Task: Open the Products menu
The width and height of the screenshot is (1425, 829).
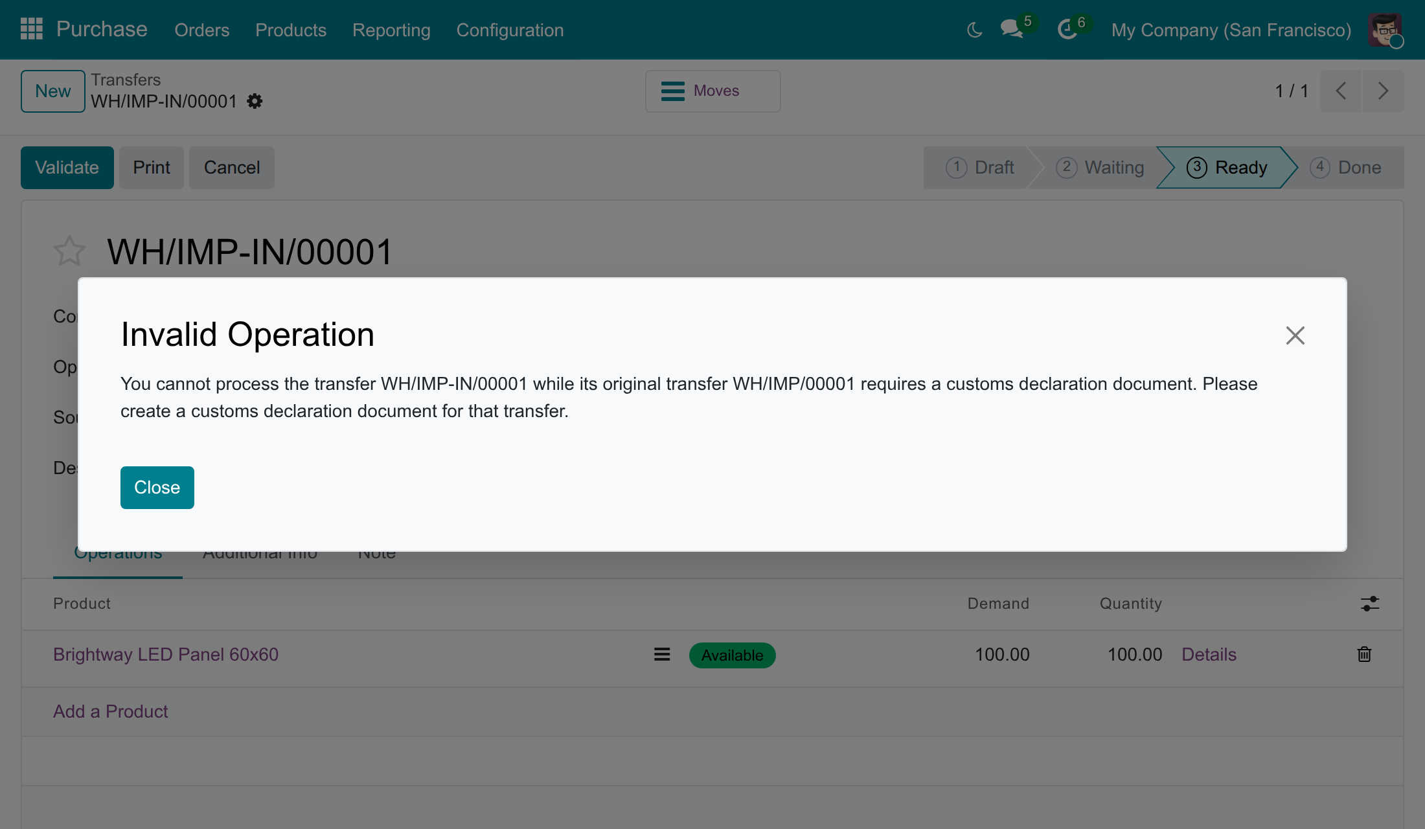Action: pos(291,30)
